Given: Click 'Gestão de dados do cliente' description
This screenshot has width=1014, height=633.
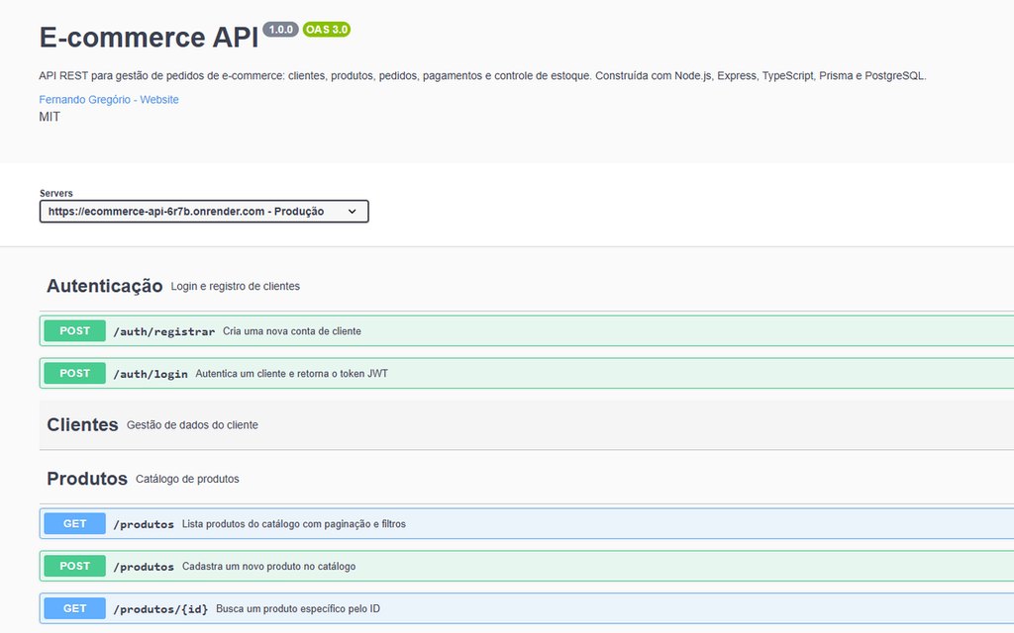Looking at the screenshot, I should click(x=192, y=425).
